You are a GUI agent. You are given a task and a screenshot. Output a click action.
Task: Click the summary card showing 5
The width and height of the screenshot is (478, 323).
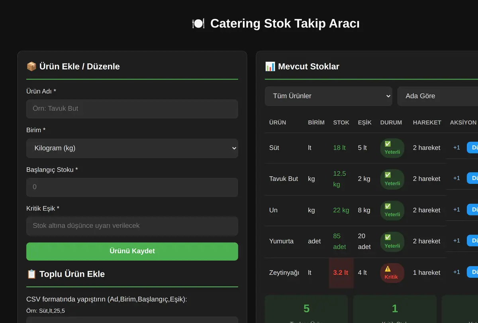click(306, 309)
